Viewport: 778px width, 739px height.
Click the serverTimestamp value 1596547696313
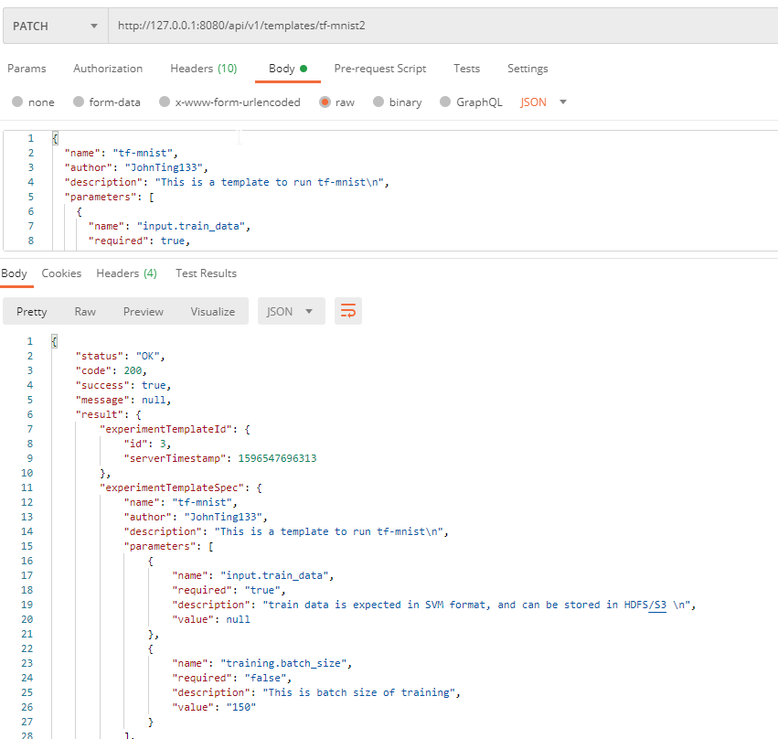click(x=277, y=458)
